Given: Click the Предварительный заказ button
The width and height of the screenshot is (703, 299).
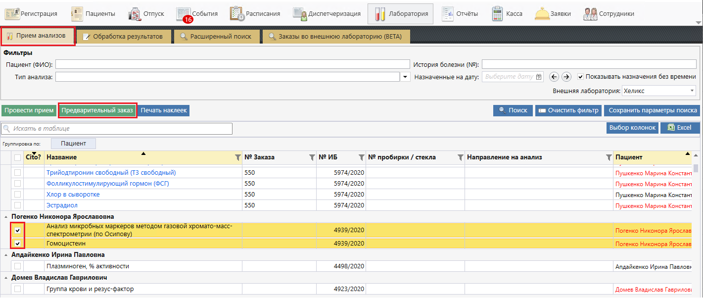Looking at the screenshot, I should click(97, 110).
